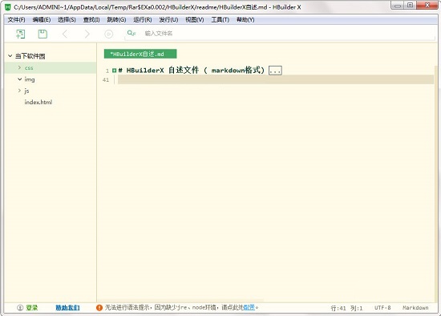Click the Markdown language mode indicator
The image size is (441, 316).
(415, 307)
